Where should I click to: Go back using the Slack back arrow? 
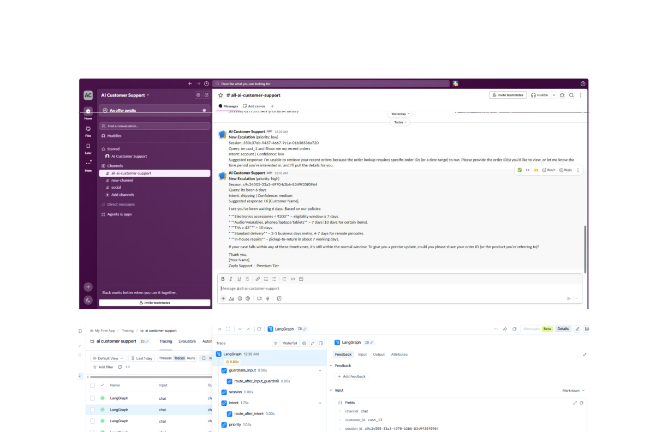pos(190,84)
